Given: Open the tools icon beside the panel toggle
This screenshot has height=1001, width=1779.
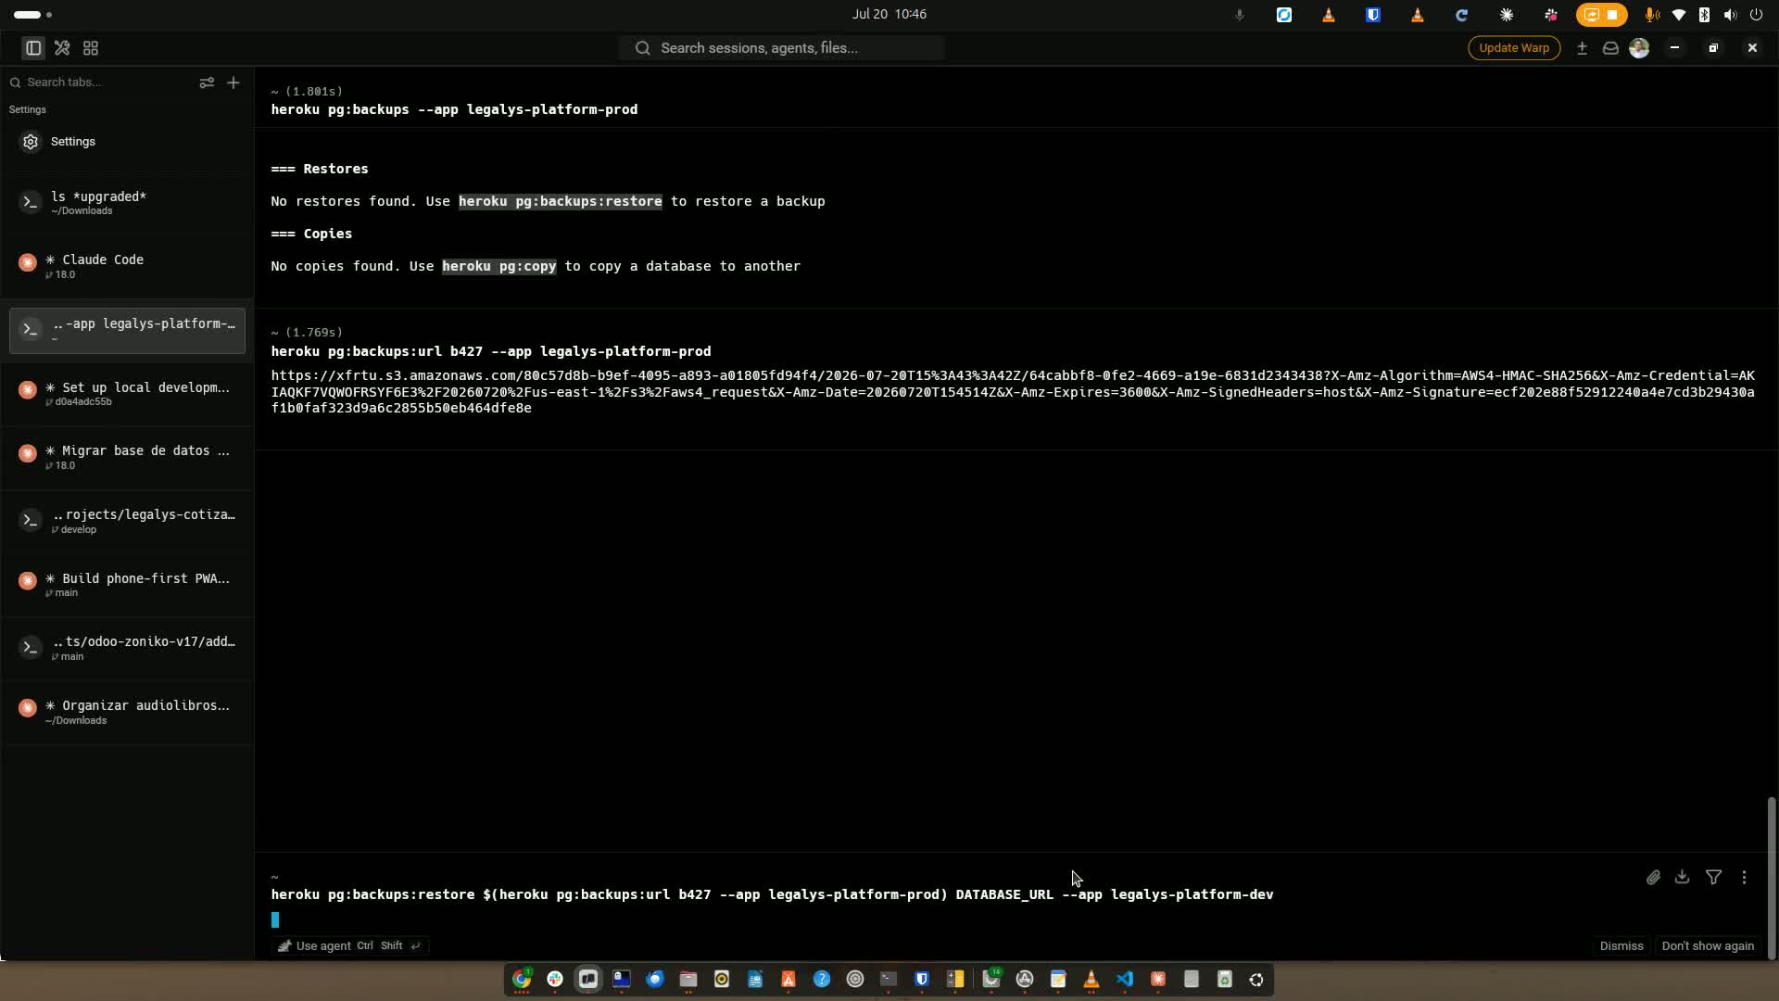Looking at the screenshot, I should click(x=62, y=48).
